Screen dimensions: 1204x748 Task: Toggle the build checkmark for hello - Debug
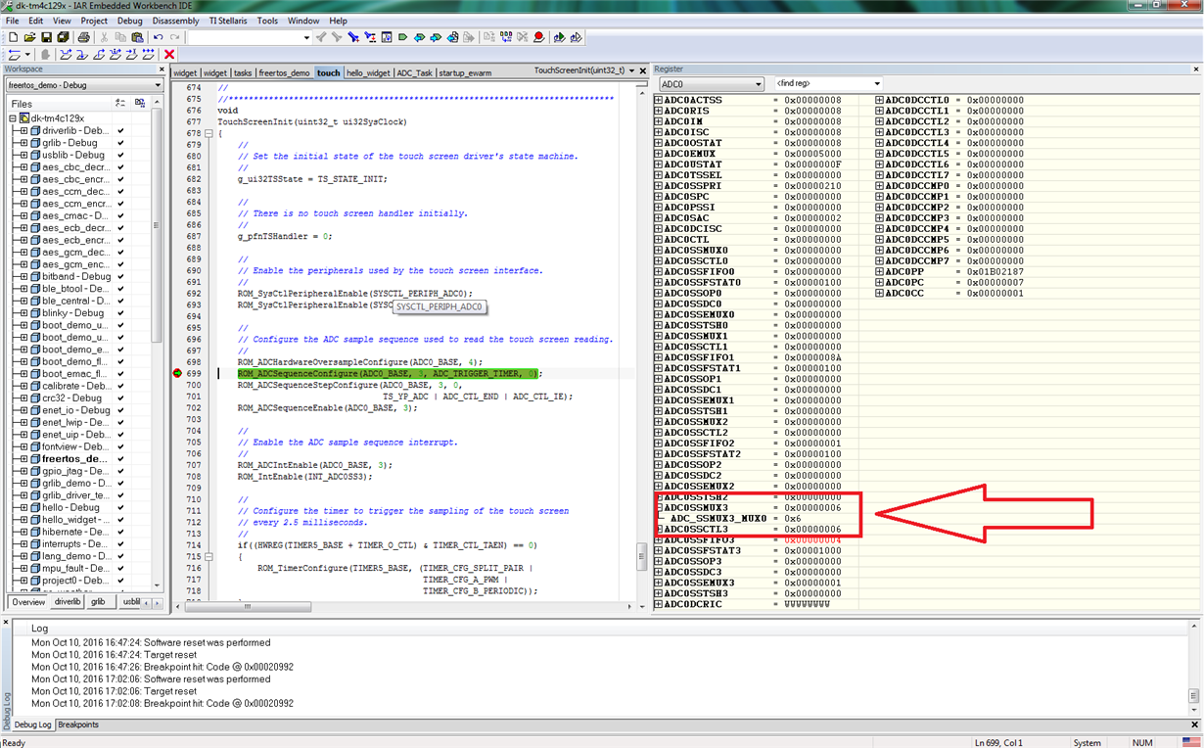120,508
